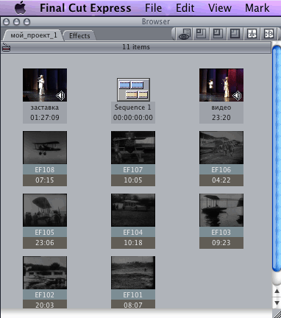Click the 04:22 duration of EF106

(221, 180)
